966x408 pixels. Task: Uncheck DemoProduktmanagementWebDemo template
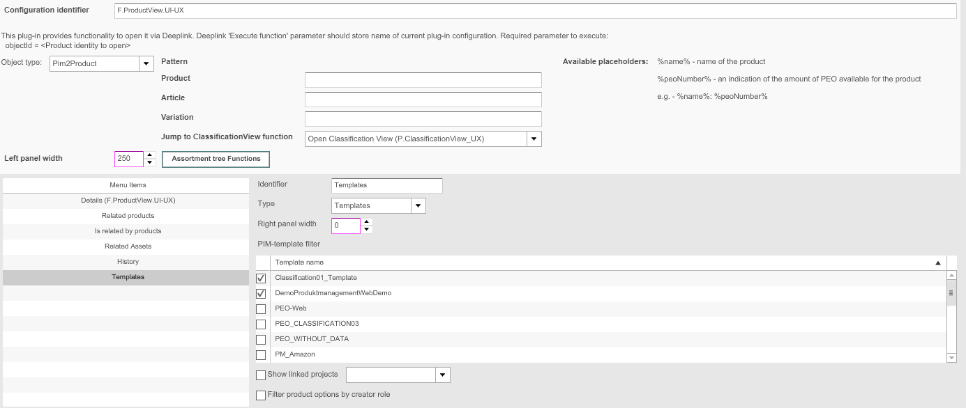[261, 293]
